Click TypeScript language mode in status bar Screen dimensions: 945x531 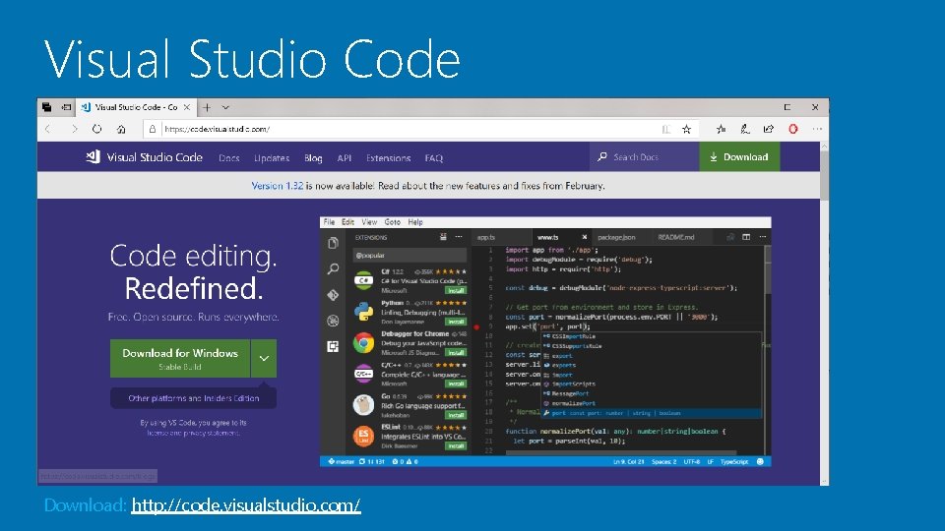pos(734,462)
